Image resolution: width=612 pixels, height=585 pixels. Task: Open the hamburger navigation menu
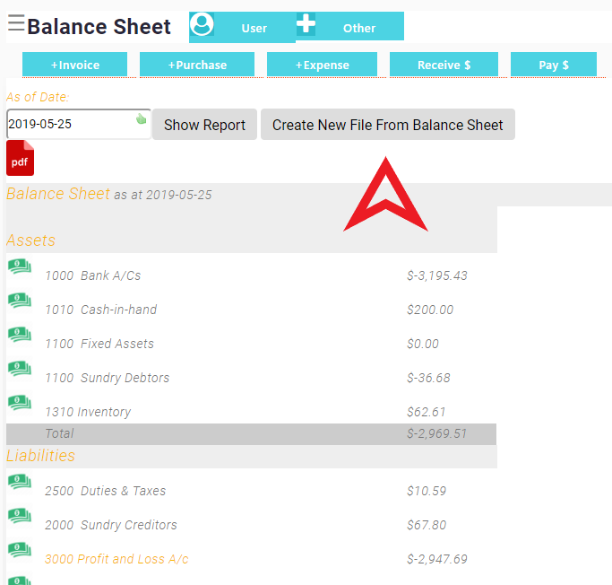click(x=15, y=24)
